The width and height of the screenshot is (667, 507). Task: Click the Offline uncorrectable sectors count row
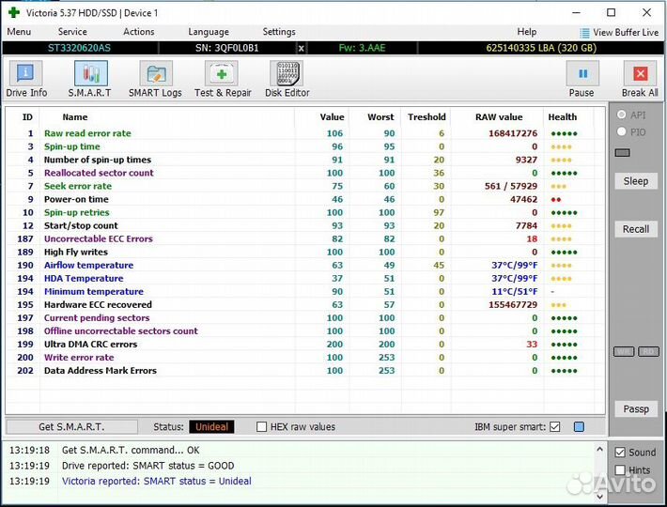pyautogui.click(x=304, y=330)
